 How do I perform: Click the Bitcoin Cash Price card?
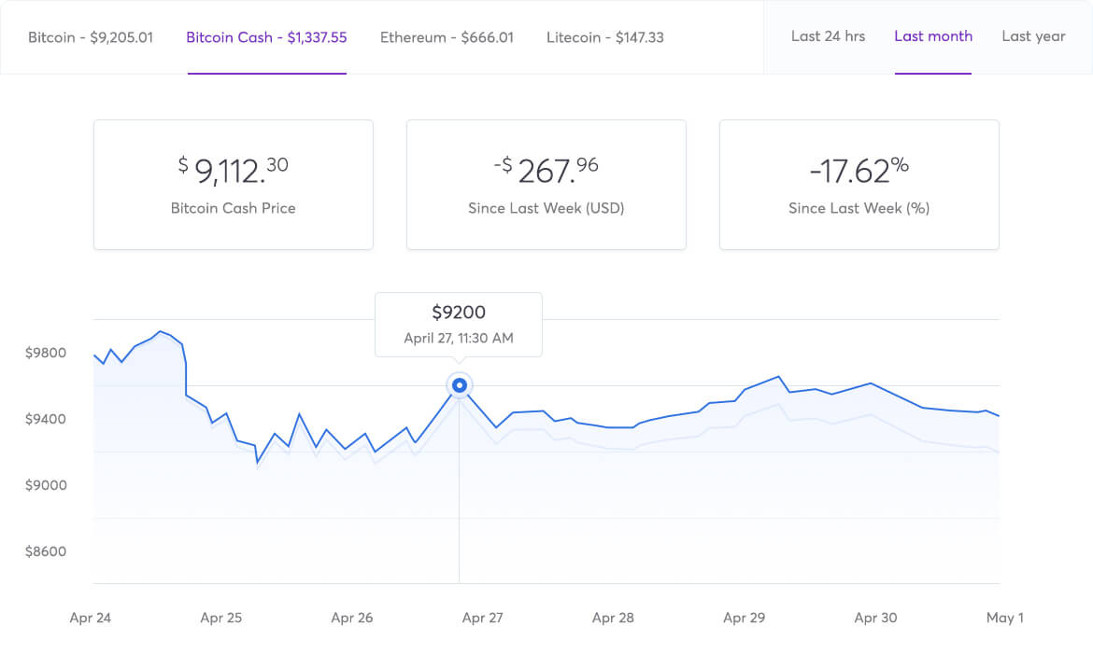point(234,185)
